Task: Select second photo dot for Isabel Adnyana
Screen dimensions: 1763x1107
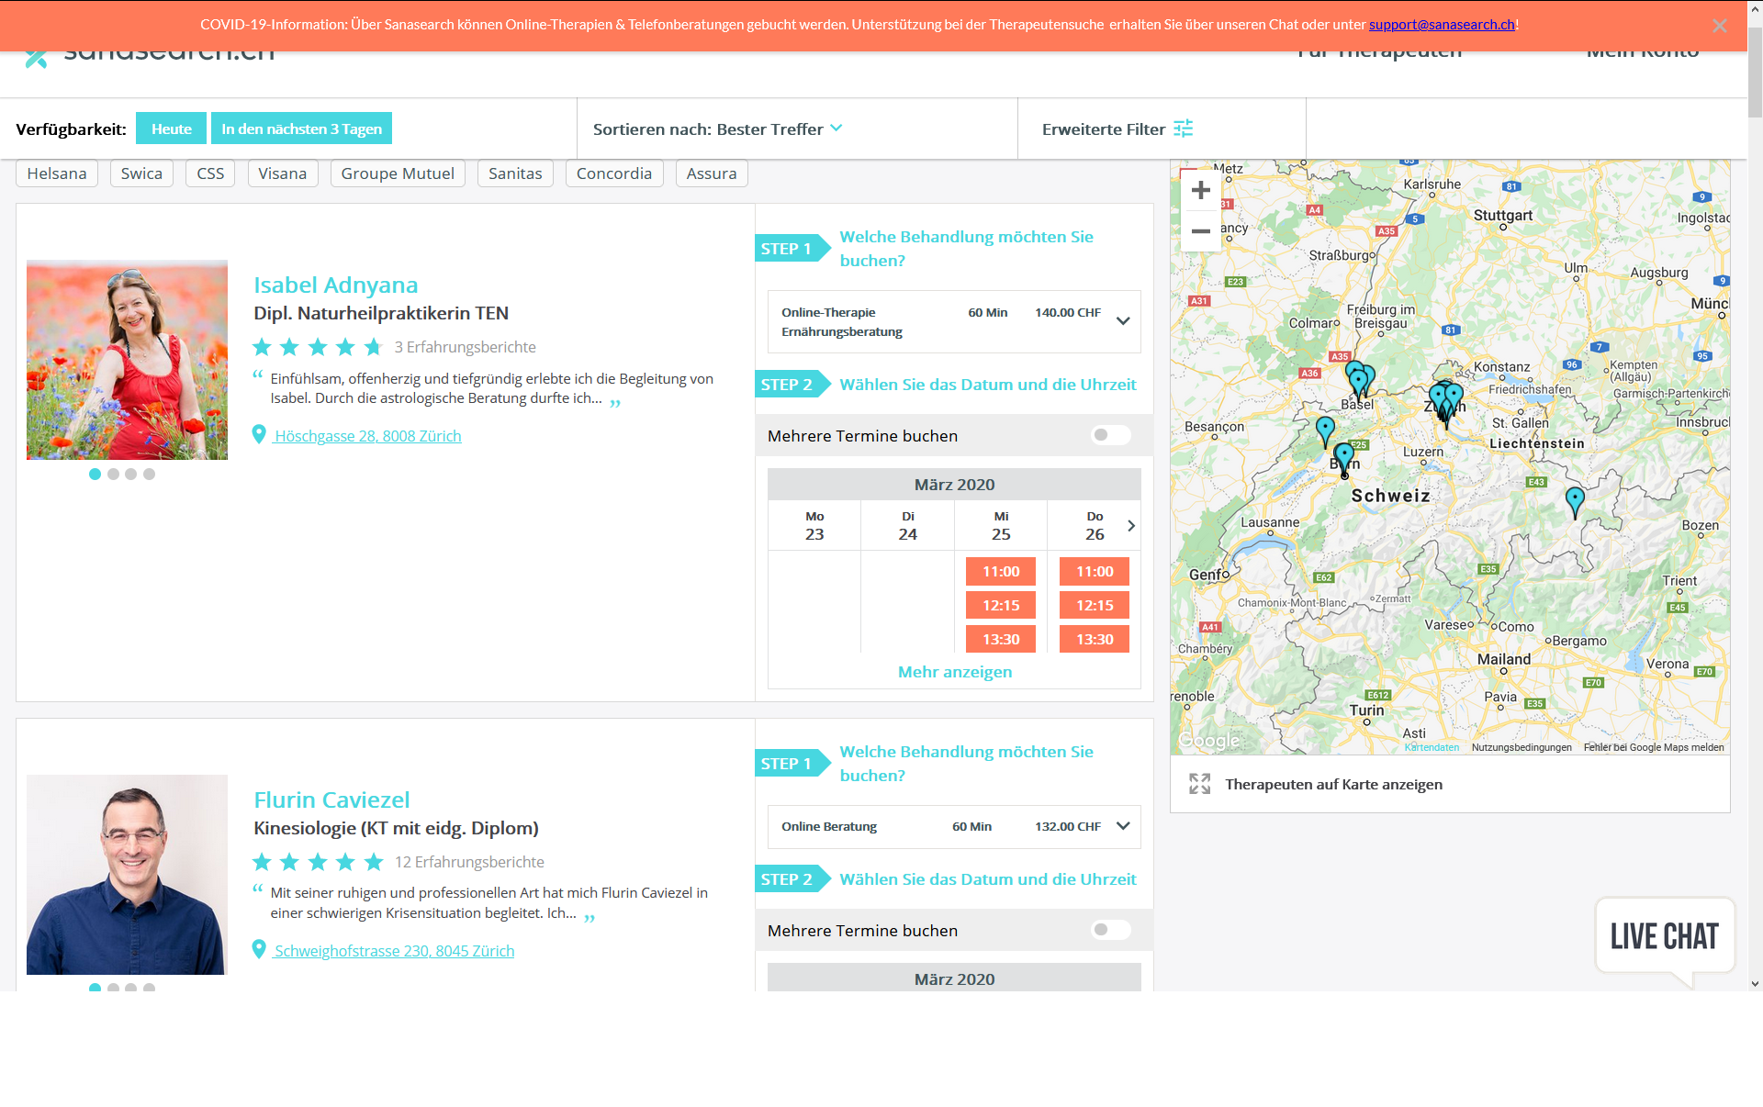Action: click(x=113, y=474)
